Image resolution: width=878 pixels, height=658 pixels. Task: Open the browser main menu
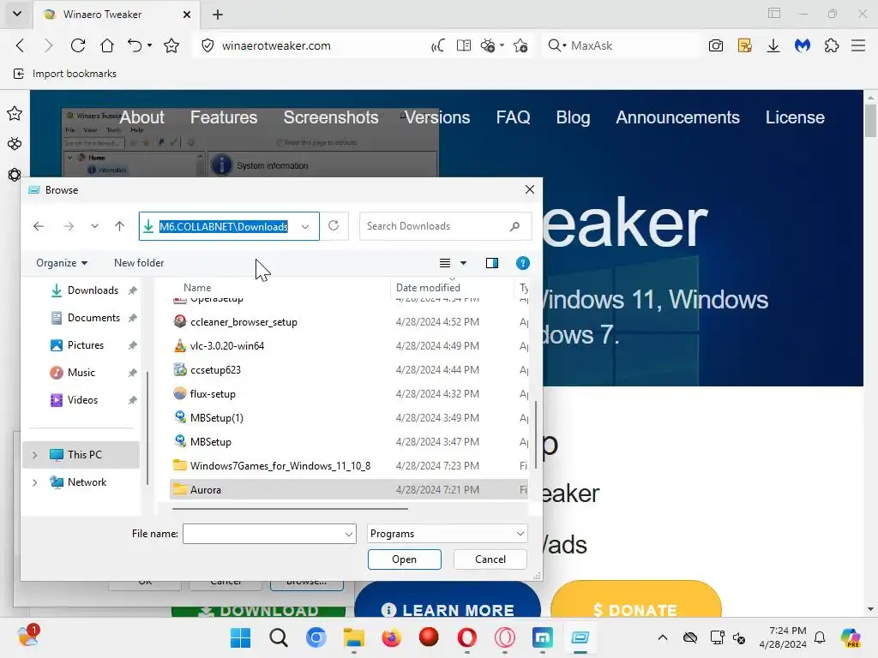coord(858,45)
